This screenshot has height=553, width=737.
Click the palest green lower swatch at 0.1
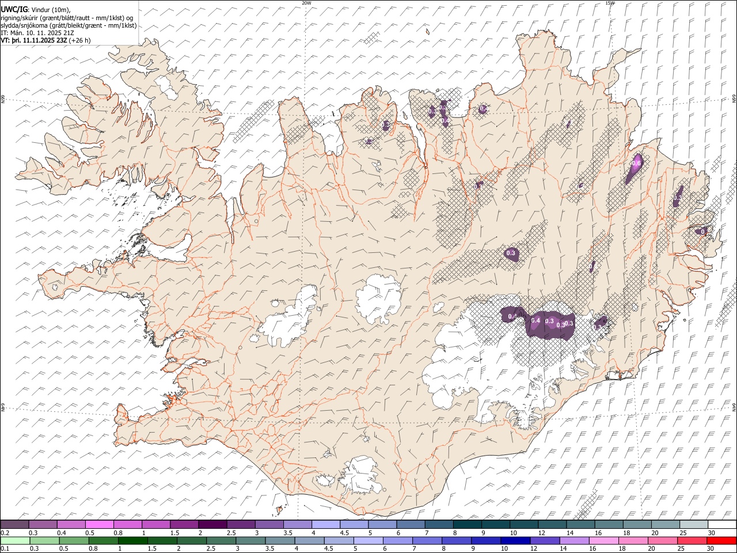click(15, 540)
